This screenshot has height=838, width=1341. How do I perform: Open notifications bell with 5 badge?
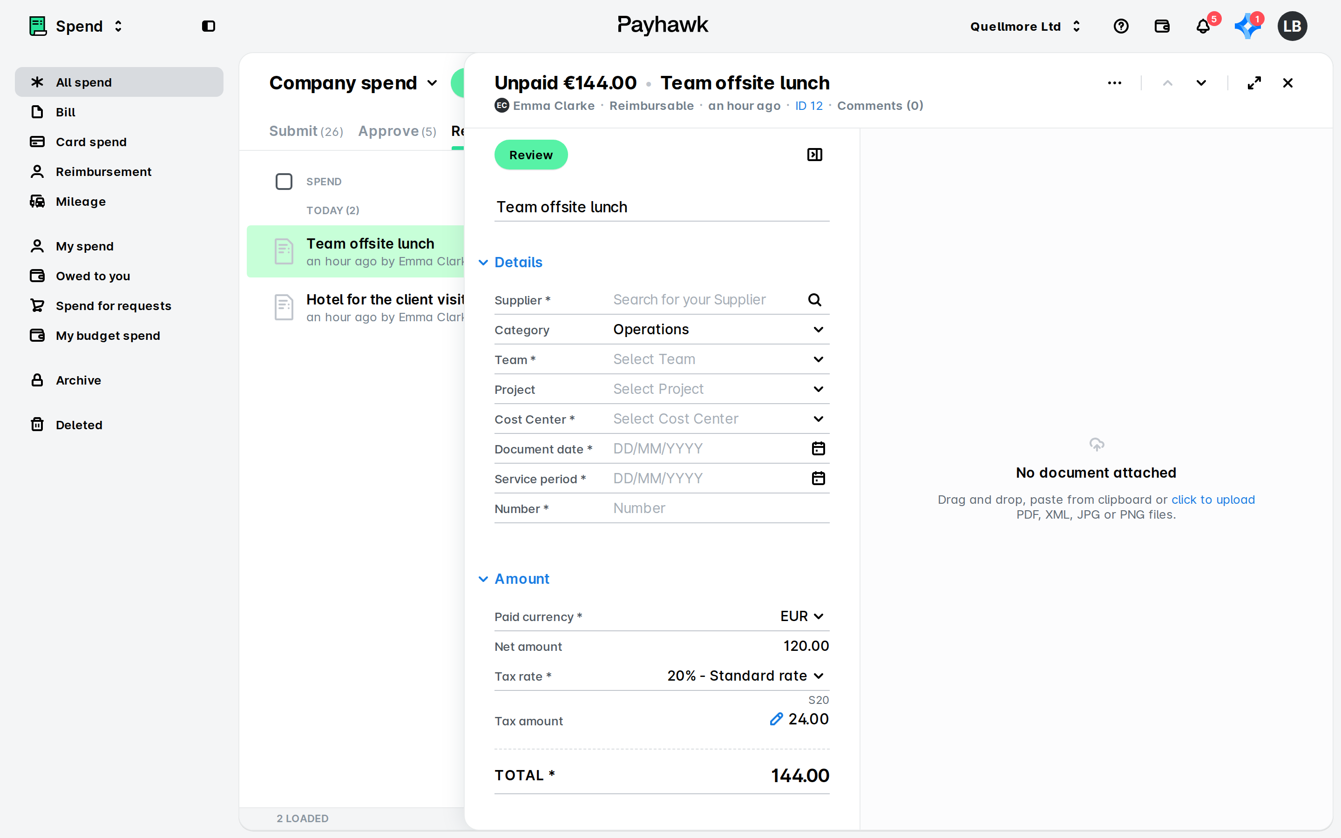point(1203,26)
